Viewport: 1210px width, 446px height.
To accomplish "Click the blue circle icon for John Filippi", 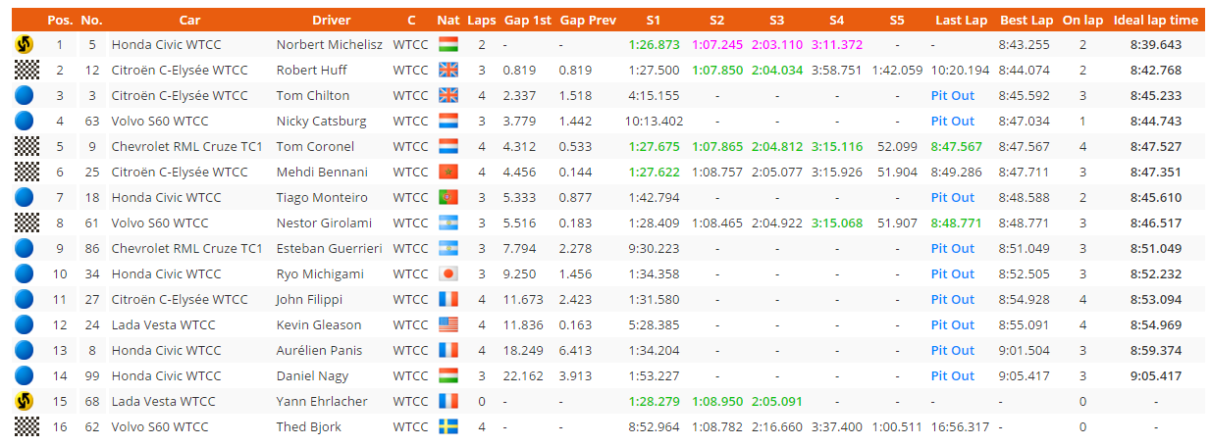I will [25, 300].
